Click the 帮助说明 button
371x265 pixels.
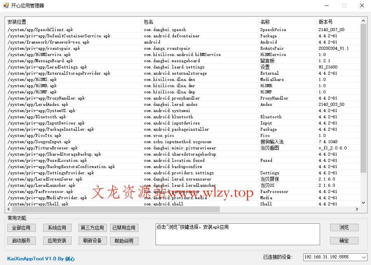coord(124,240)
